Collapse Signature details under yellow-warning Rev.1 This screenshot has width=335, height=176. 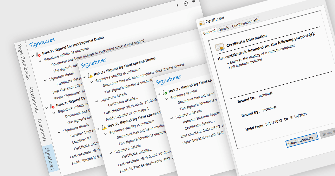[x=97, y=101]
